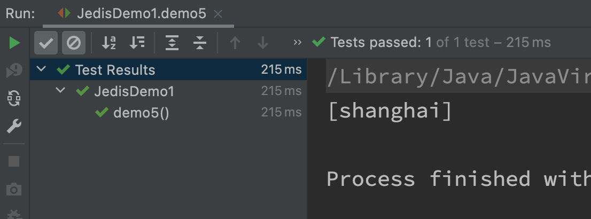Rerun the test with green play icon
The width and height of the screenshot is (591, 219).
tap(14, 43)
